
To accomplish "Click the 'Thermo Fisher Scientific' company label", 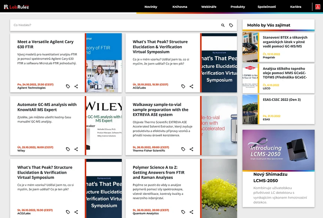I will (x=149, y=151).
